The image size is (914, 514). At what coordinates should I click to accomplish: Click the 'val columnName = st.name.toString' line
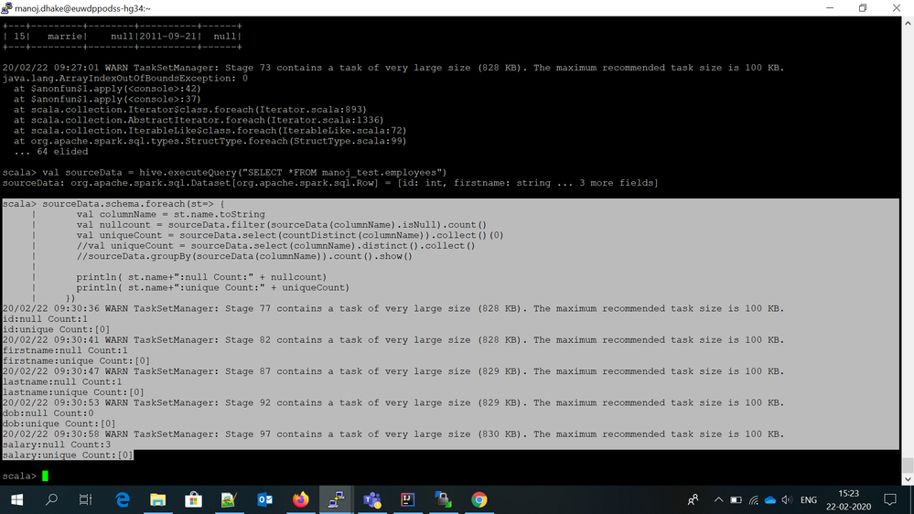coord(171,214)
